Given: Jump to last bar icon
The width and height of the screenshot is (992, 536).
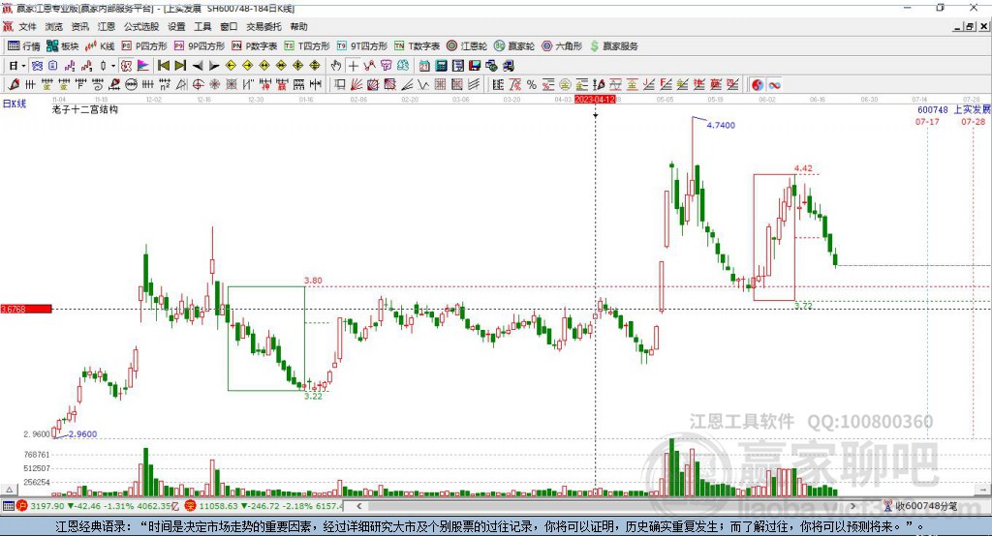Looking at the screenshot, I should coord(180,66).
